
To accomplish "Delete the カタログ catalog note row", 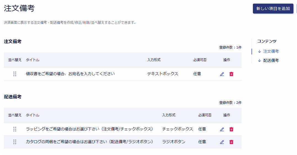I will point(231,142).
